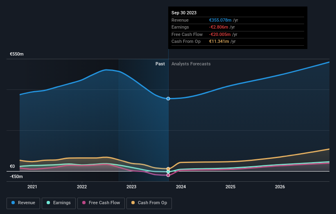The image size is (336, 214).
Task: Click the Past section label
Action: (160, 64)
